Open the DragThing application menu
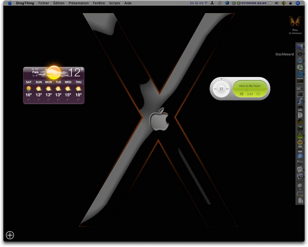The height and width of the screenshot is (247, 308). (25, 3)
